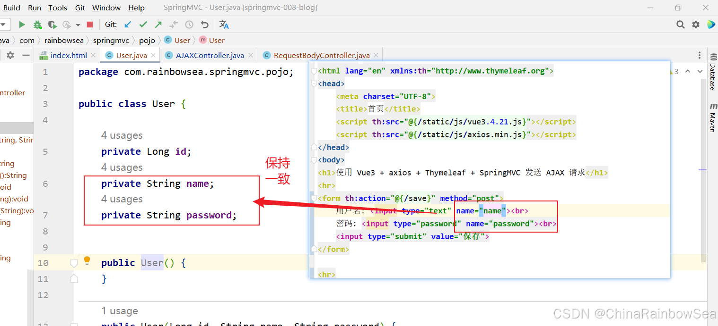718x326 pixels.
Task: Click '4 usages' hint above id field
Action: click(x=122, y=135)
